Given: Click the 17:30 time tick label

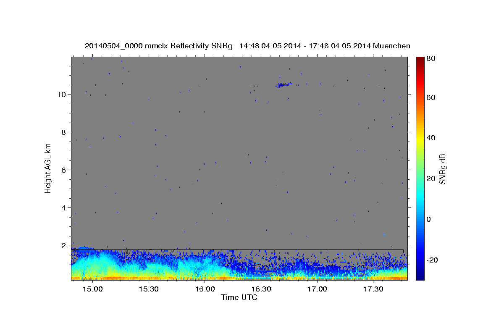Looking at the screenshot, I should tap(373, 289).
